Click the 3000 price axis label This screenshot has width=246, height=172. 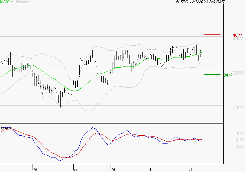(x=238, y=107)
